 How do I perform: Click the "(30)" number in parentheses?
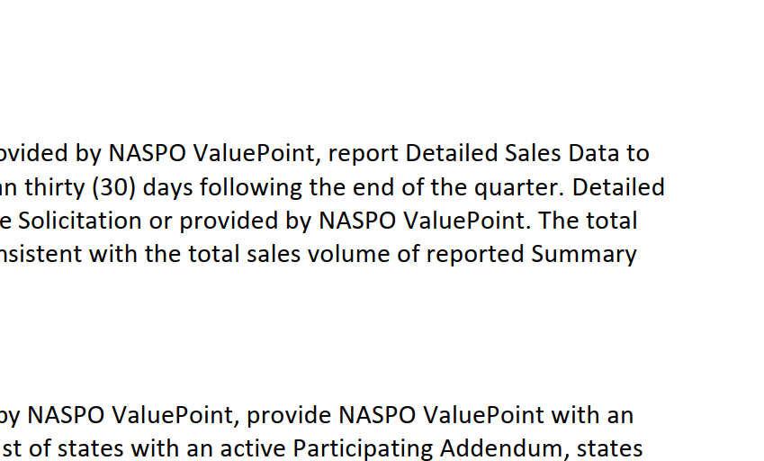tap(114, 187)
